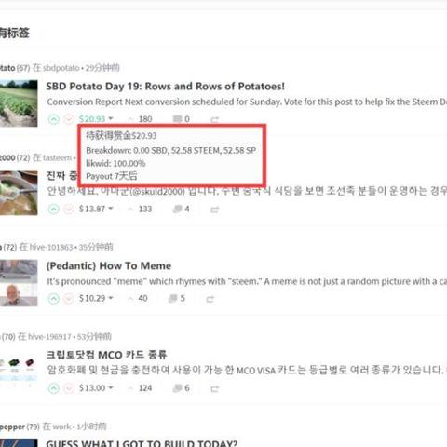Screen dimensions: 447x447
Task: Resteem the How To Meme post
Action: 210,299
